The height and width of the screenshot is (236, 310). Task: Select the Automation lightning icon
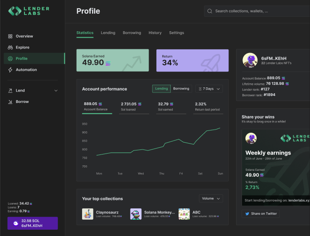(x=10, y=70)
